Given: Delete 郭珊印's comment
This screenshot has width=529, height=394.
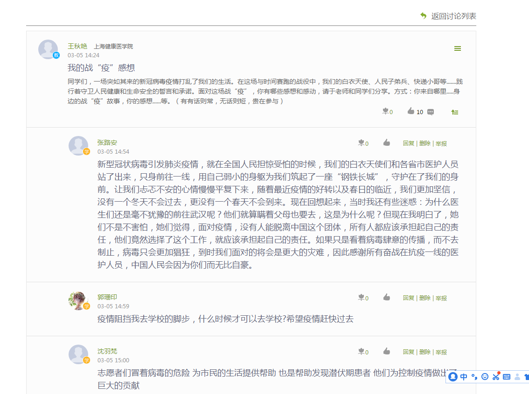Looking at the screenshot, I should click(x=425, y=298).
